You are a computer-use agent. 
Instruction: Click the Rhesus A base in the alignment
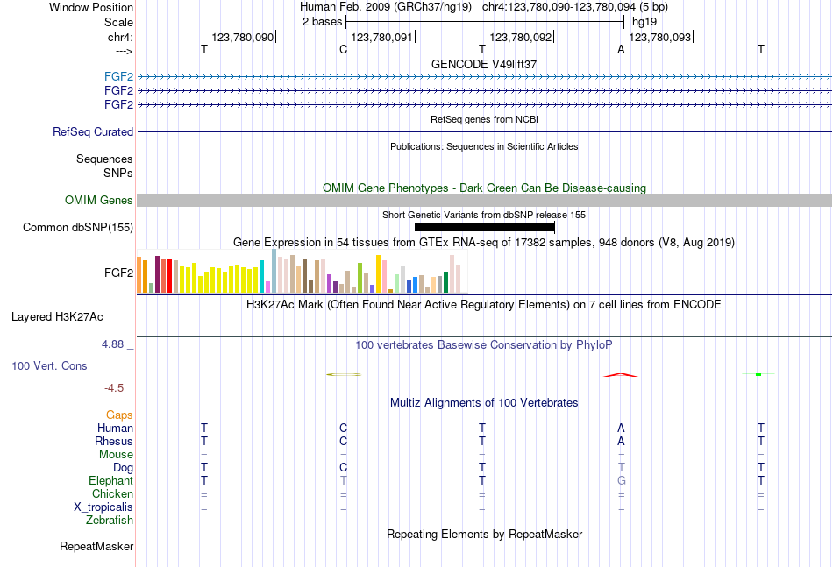click(x=621, y=441)
